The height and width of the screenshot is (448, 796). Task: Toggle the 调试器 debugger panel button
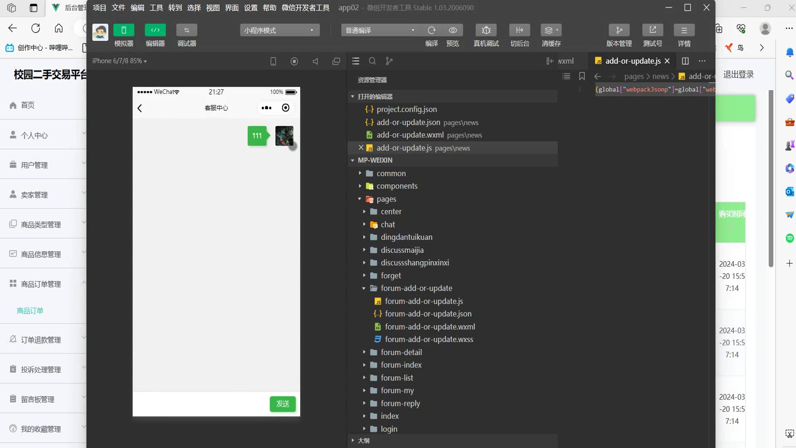pyautogui.click(x=187, y=30)
